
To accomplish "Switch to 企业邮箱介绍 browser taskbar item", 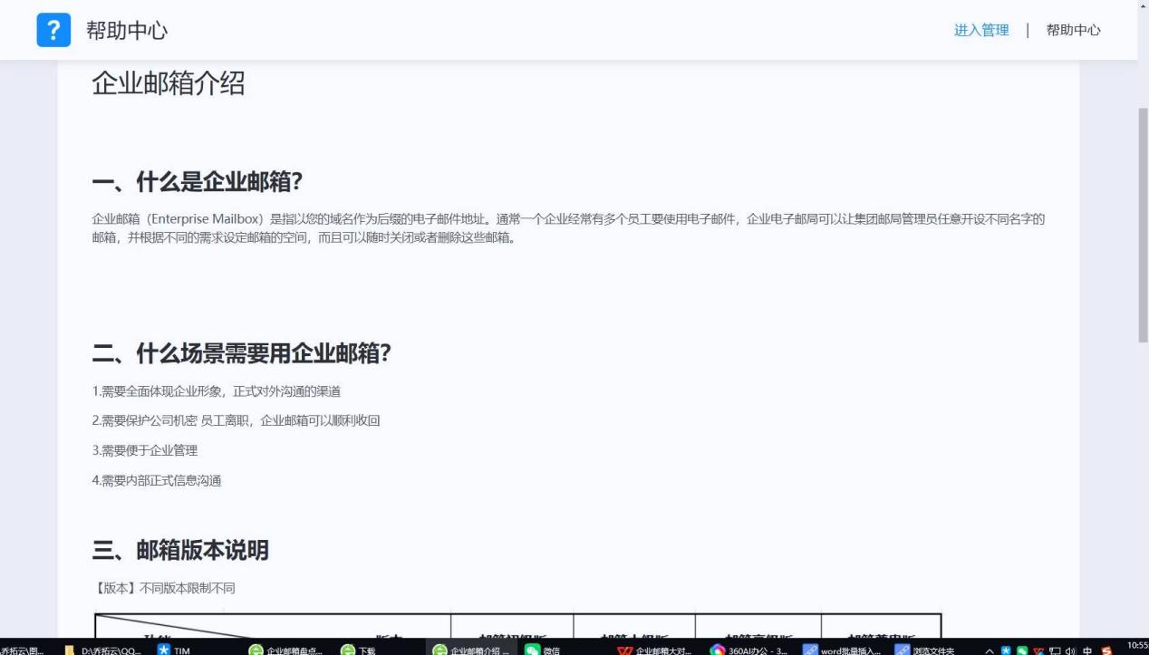I will tap(471, 649).
